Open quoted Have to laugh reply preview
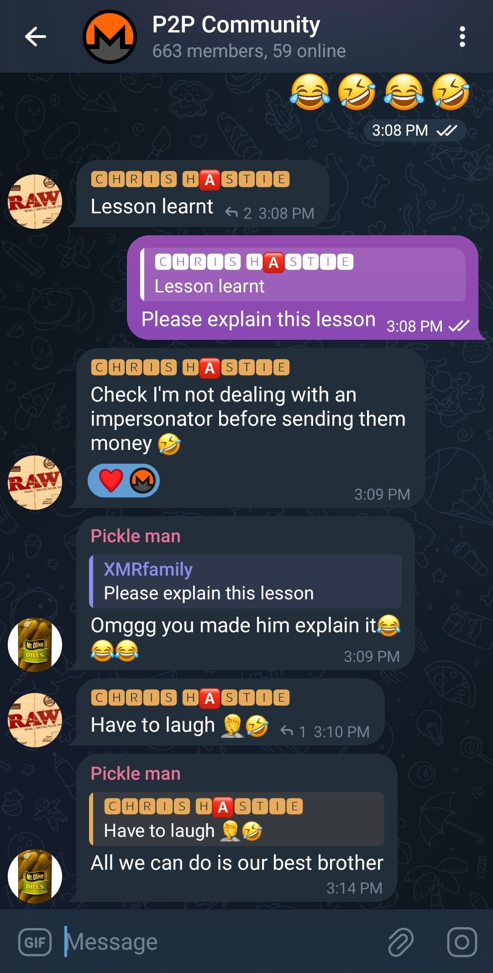Image resolution: width=493 pixels, height=973 pixels. (x=236, y=819)
